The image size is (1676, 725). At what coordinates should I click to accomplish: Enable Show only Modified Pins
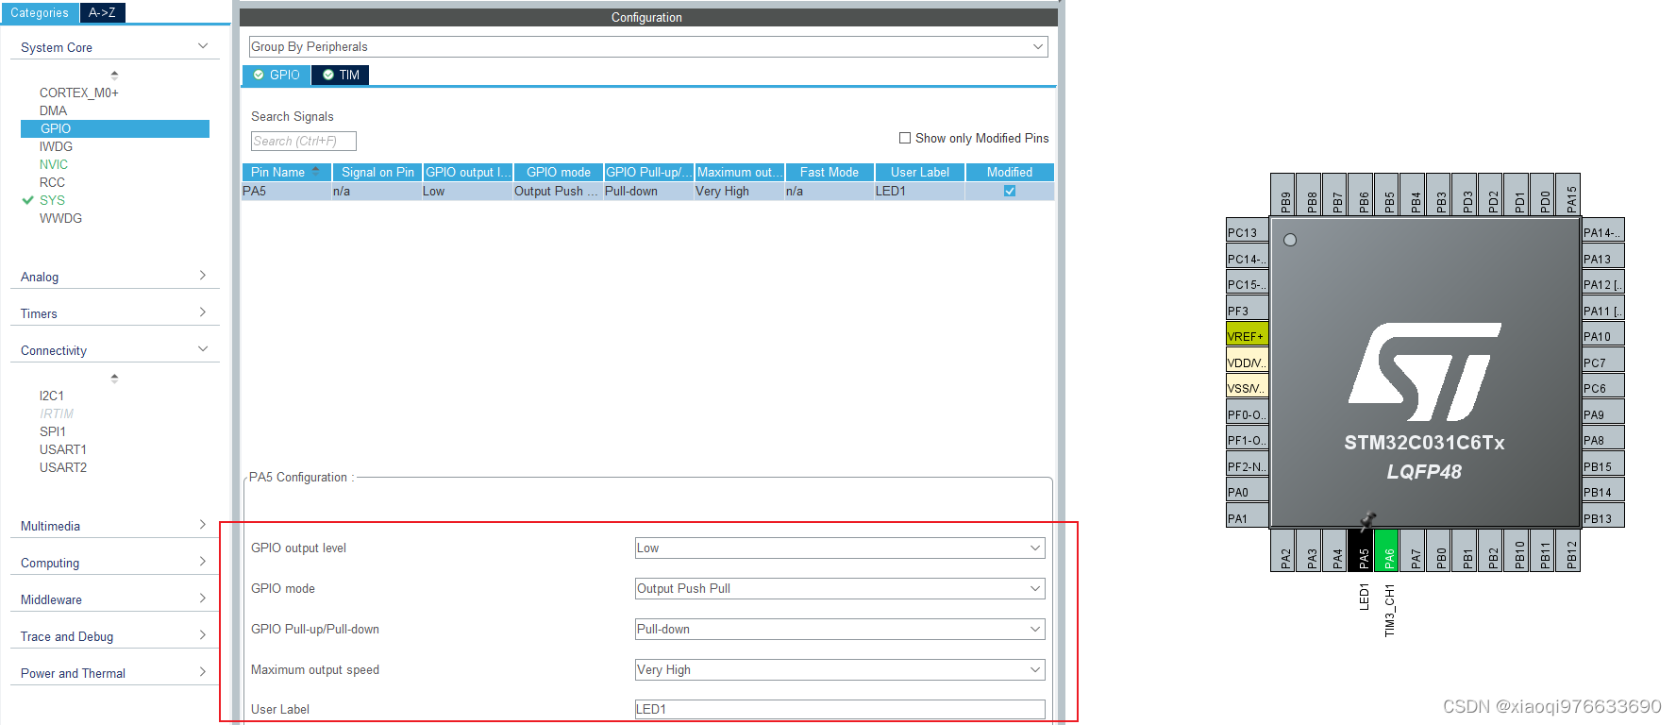point(905,138)
